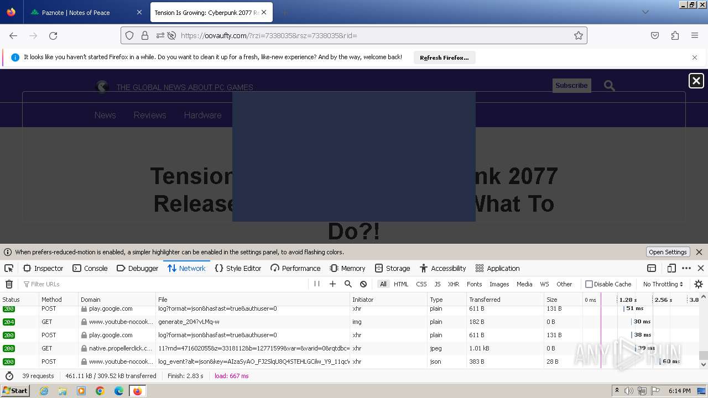
Task: Bookmark this page with the star
Action: tap(579, 35)
